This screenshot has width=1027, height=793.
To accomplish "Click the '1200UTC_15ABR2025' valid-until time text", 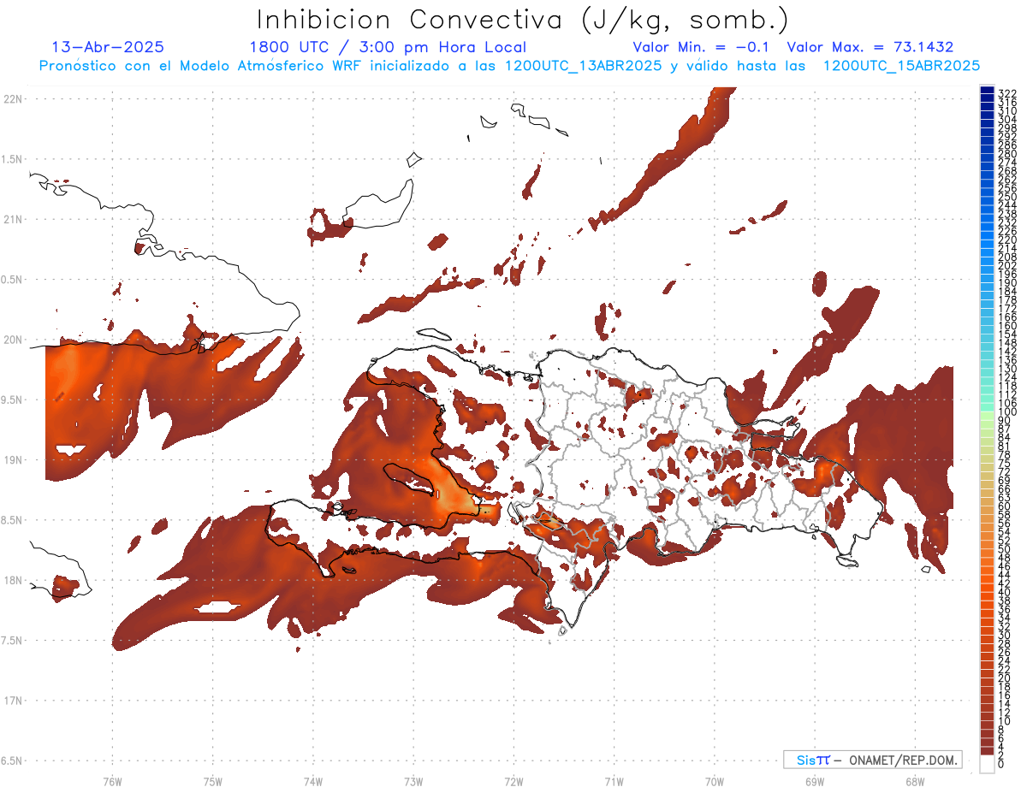I will point(901,65).
